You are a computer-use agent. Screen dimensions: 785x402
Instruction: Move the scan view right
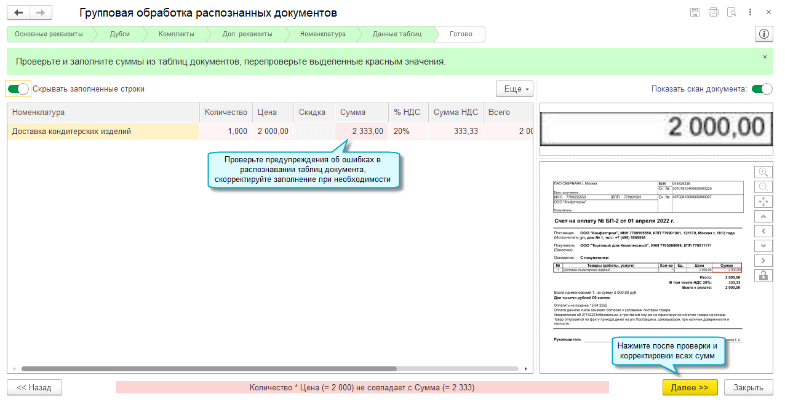click(763, 261)
